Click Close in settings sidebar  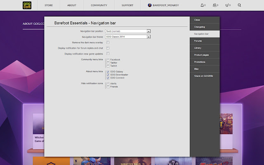205,20
